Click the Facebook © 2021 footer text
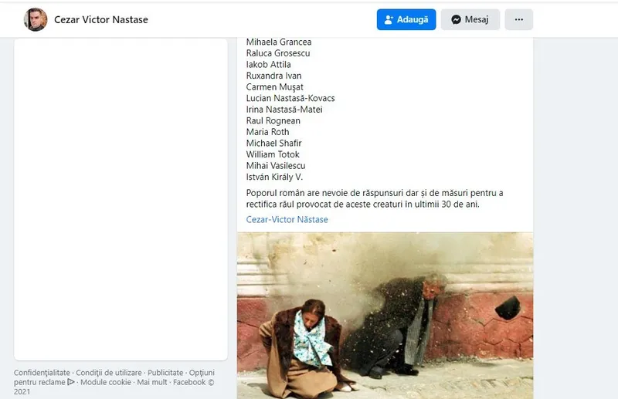The image size is (618, 399). 114,387
